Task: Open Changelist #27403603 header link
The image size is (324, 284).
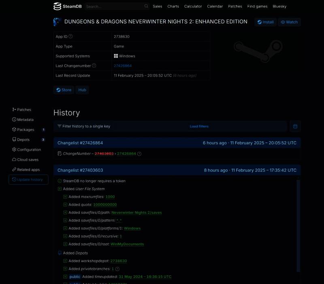Action: coord(80,171)
